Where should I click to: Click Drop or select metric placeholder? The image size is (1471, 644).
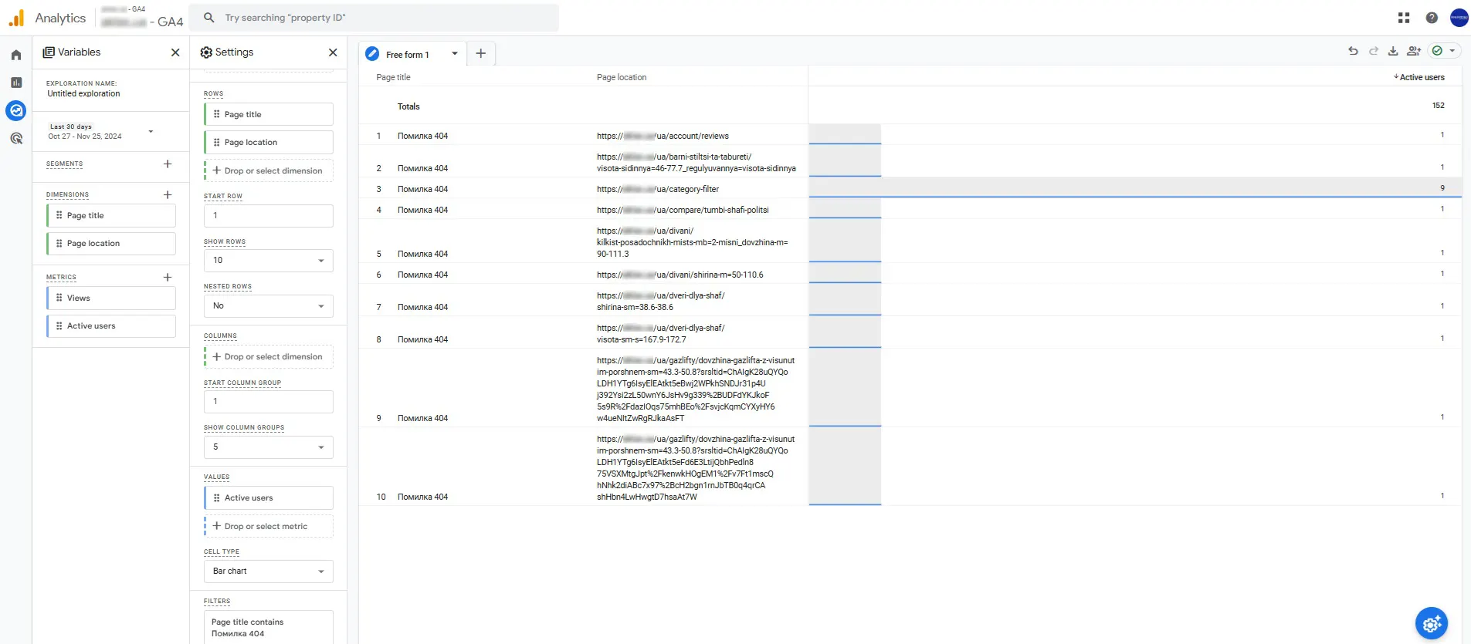coord(268,527)
